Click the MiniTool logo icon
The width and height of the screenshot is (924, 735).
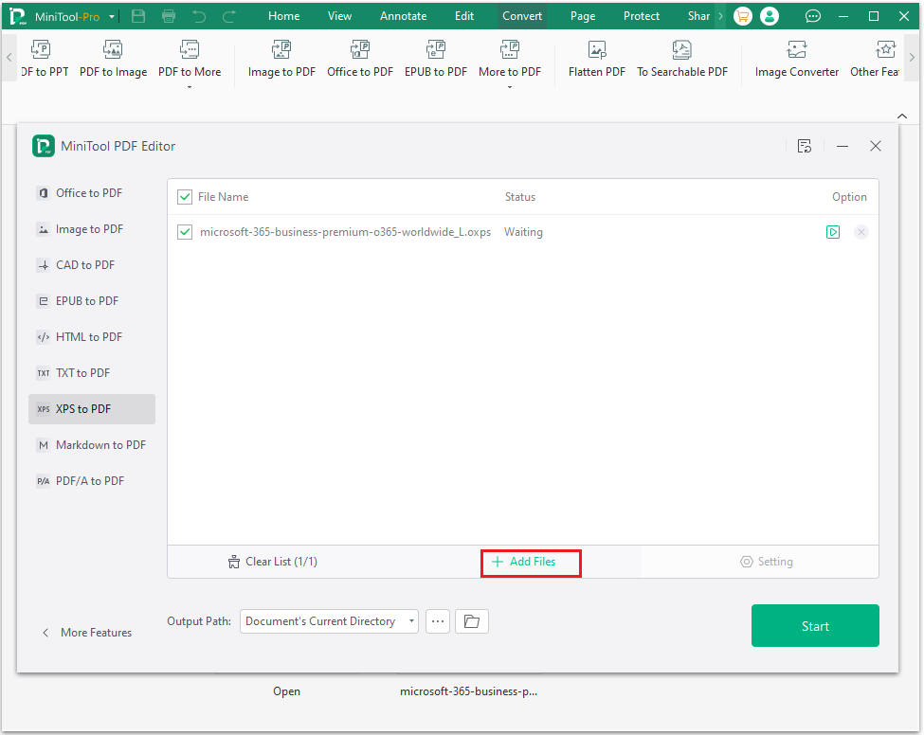click(x=18, y=16)
